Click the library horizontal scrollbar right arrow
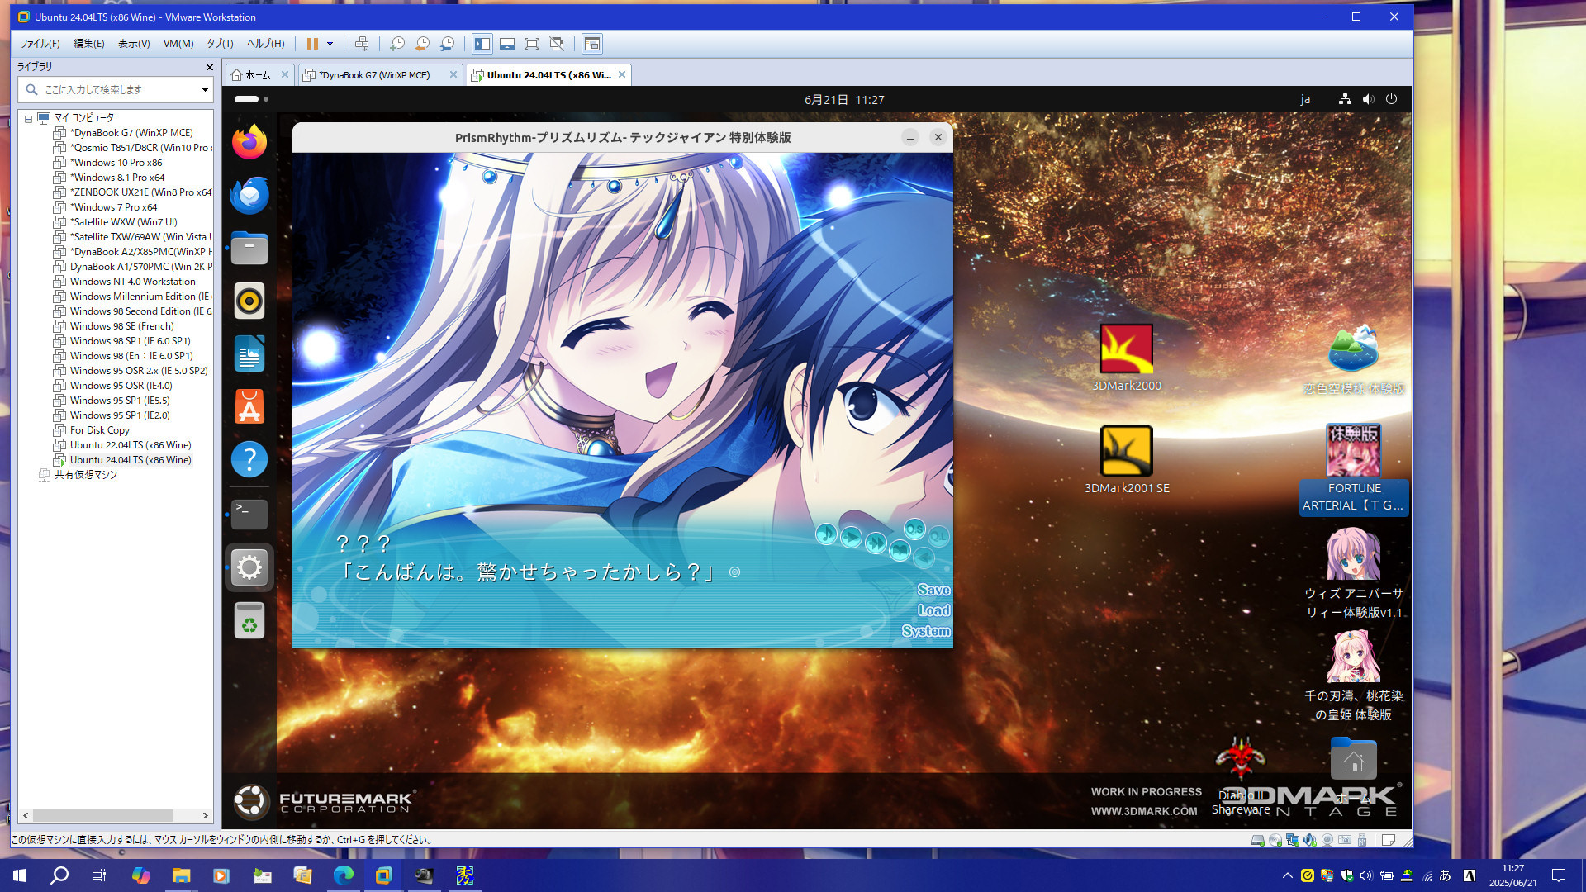 point(206,815)
